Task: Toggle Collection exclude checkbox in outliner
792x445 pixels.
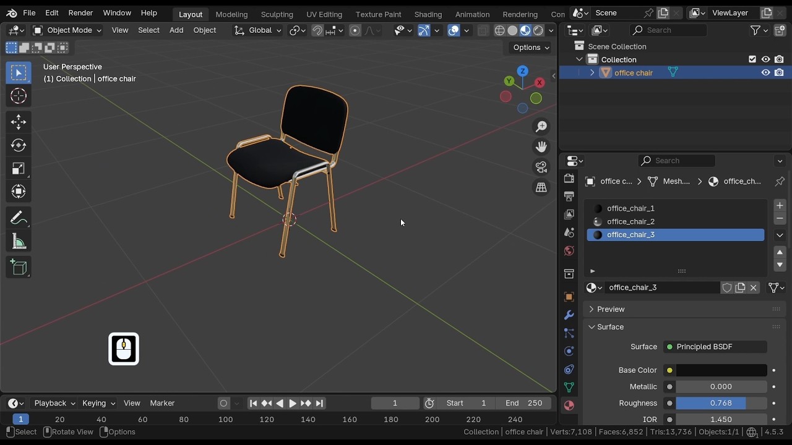Action: pyautogui.click(x=752, y=59)
